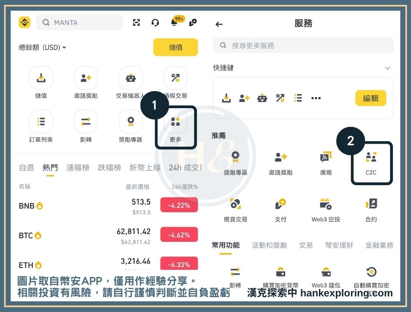
Task: Switch to the 24h 成交 volume tab
Action: click(x=186, y=167)
